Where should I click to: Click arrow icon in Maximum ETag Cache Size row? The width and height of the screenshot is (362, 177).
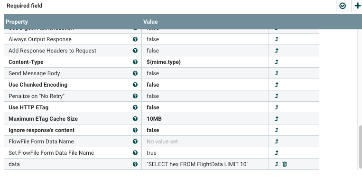[x=277, y=119]
